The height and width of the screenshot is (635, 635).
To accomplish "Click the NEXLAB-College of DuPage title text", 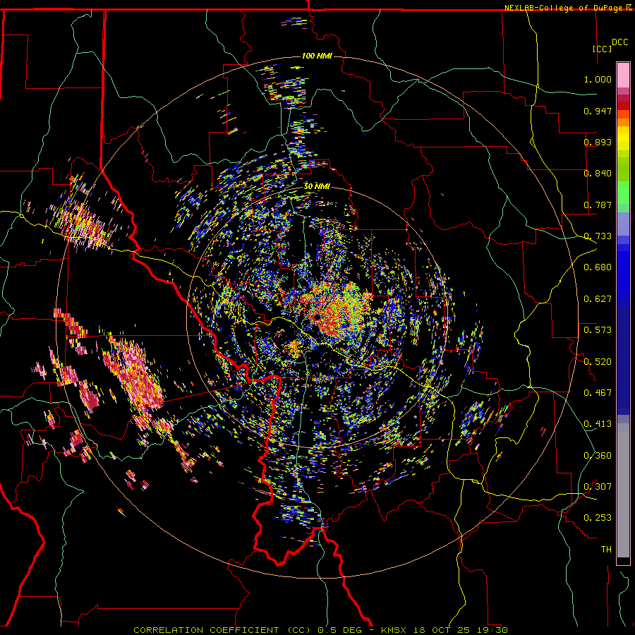I will pos(569,8).
